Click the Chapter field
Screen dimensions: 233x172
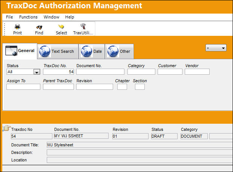click(122, 87)
